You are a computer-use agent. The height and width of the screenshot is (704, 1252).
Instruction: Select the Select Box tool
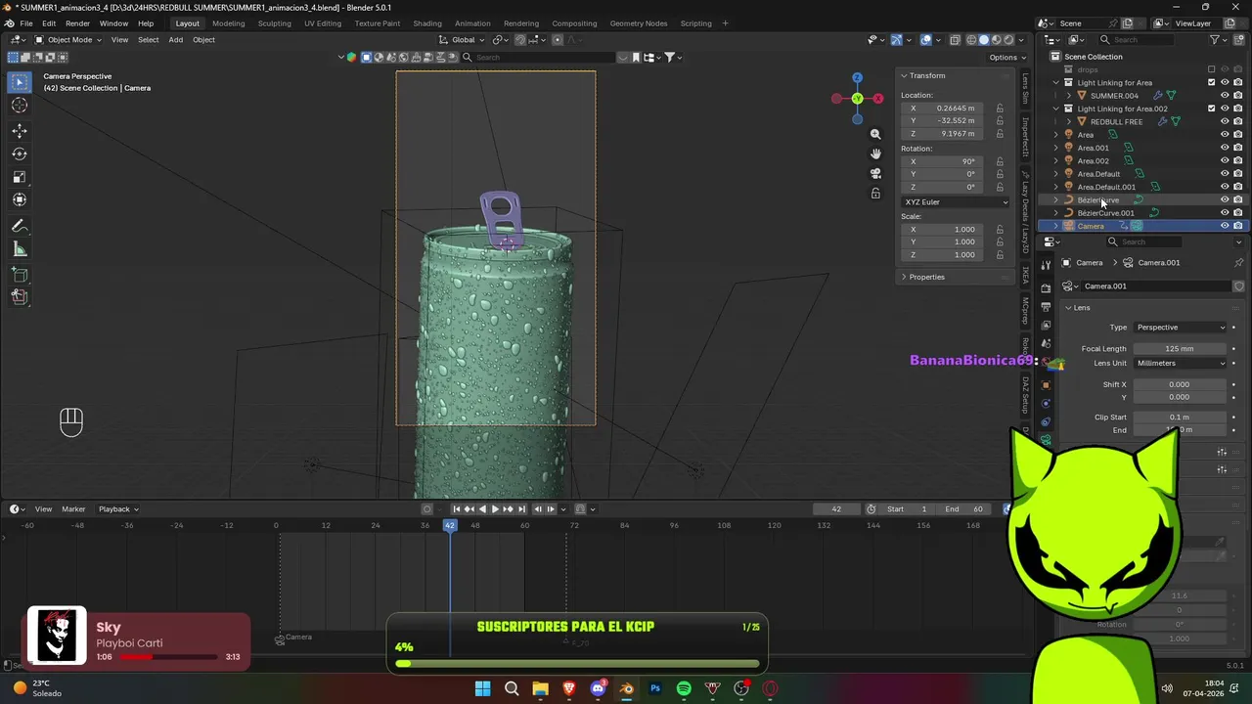click(20, 82)
